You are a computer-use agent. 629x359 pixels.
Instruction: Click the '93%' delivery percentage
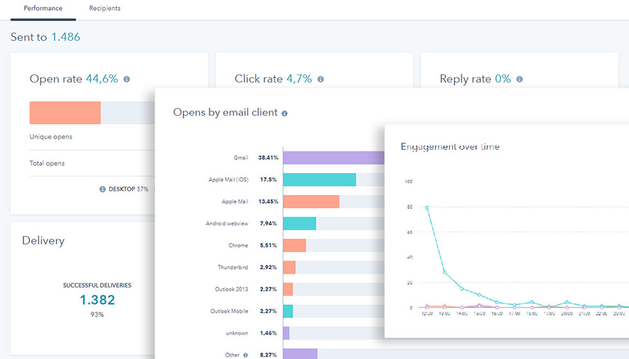tap(97, 315)
